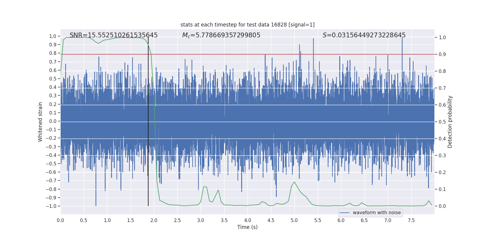The width and height of the screenshot is (483, 241).
Task: Click the -0.4 tick on the Whitened strain axis
Action: (x=51, y=155)
